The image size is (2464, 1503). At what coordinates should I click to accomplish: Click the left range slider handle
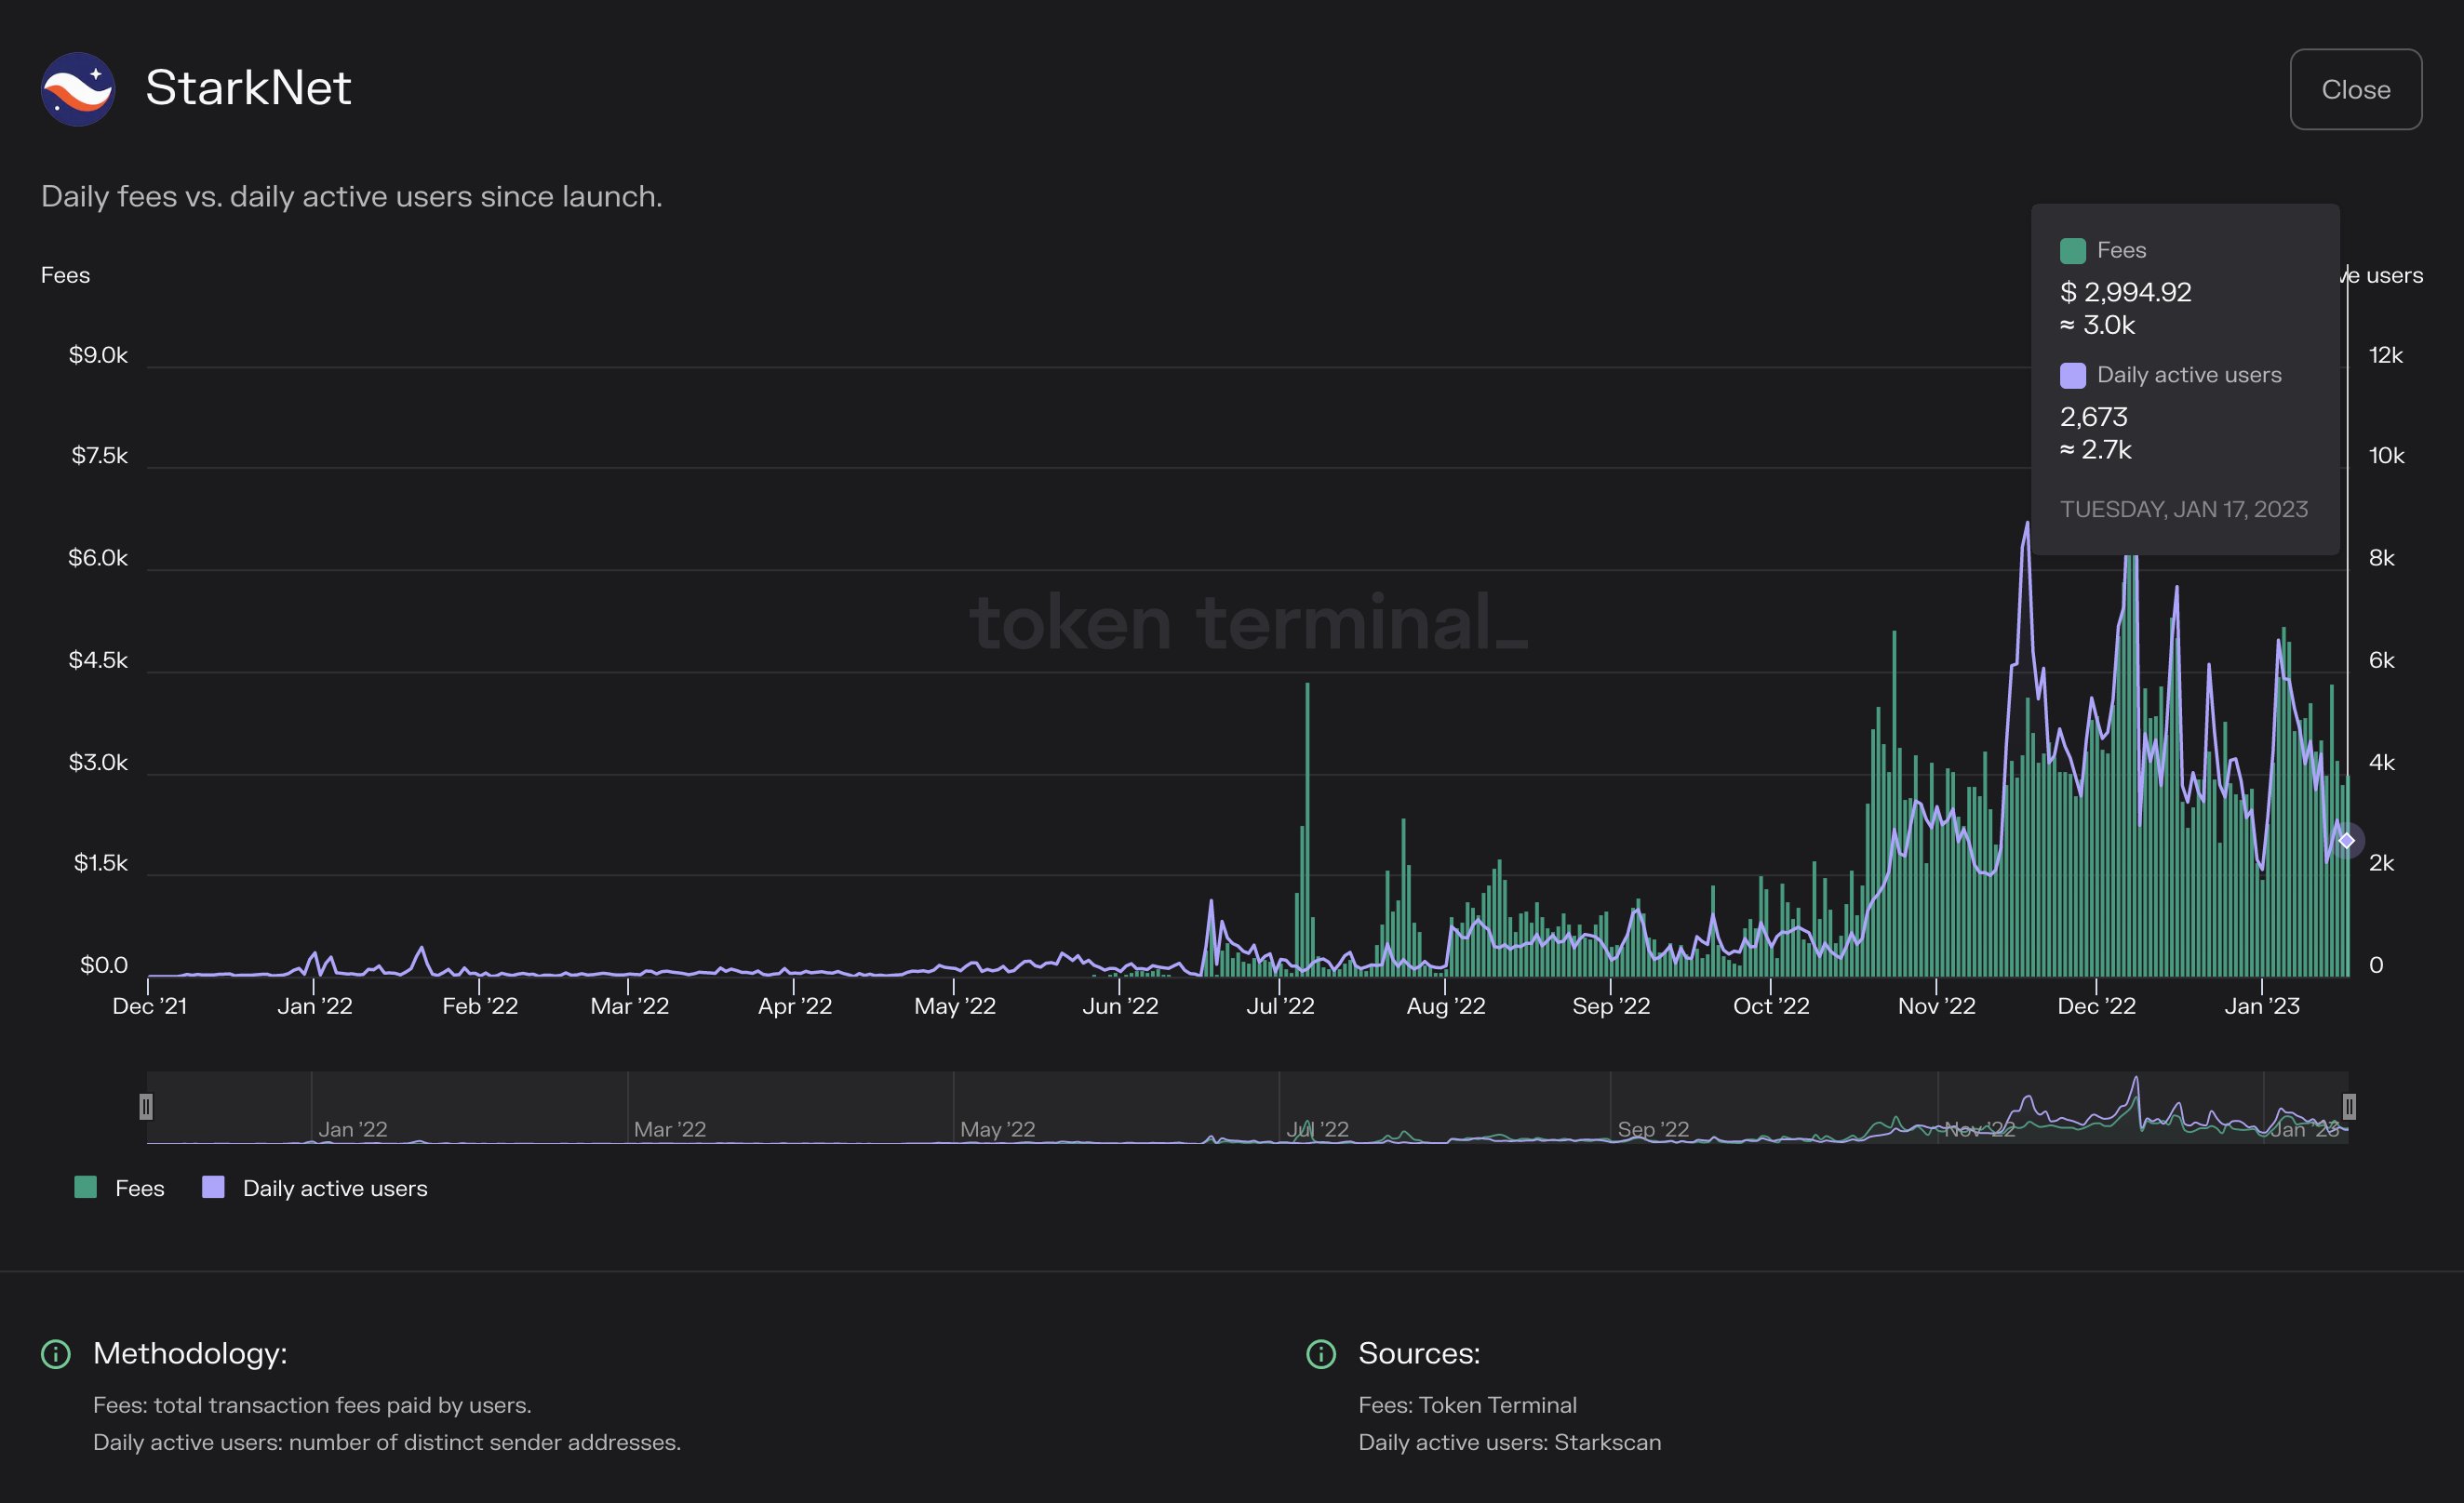pos(146,1106)
